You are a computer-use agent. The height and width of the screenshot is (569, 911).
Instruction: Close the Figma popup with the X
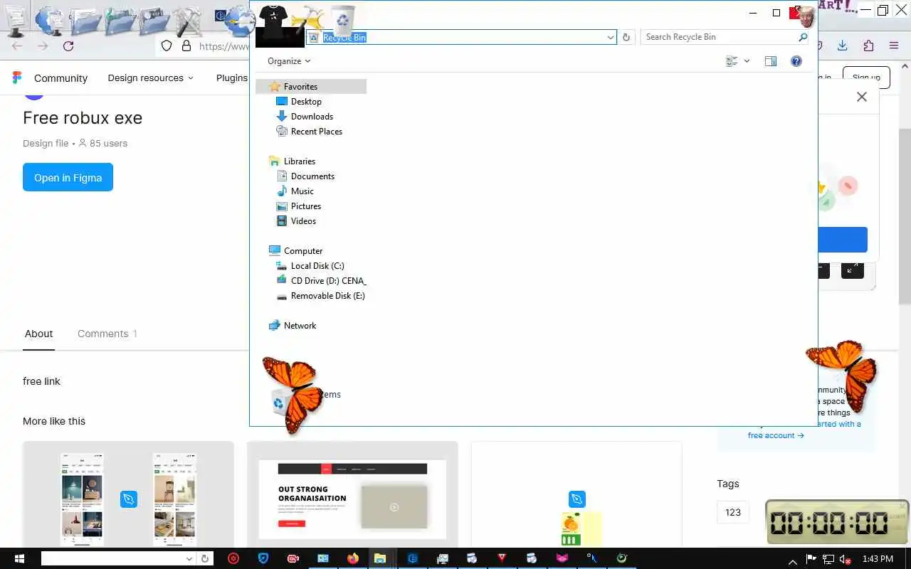pos(862,97)
